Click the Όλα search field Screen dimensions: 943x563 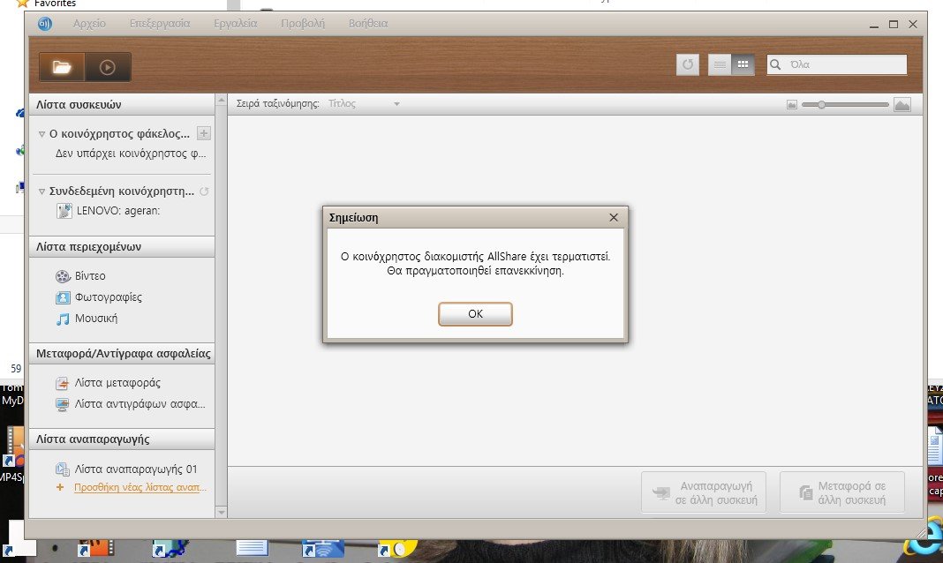coord(836,64)
